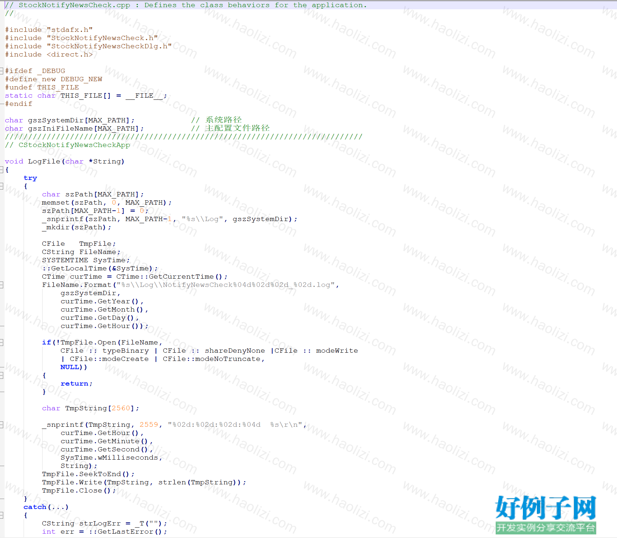Viewport: 617px width, 538px height.
Task: Click the _snprintf(szPath line
Action: (x=170, y=219)
